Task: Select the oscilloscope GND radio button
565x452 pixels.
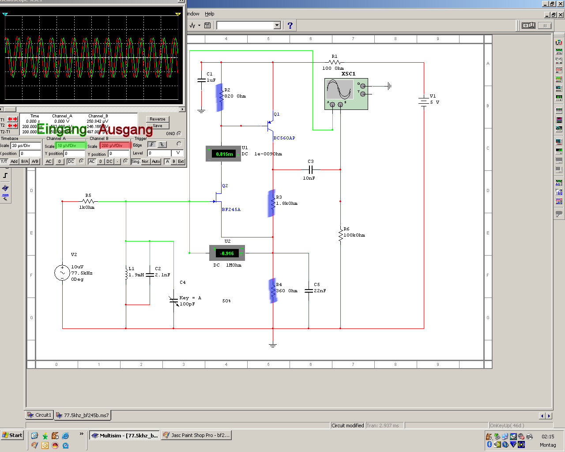Action: click(179, 133)
